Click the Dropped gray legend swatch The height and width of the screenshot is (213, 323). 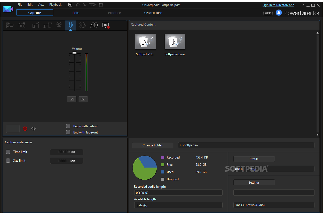tap(162, 179)
